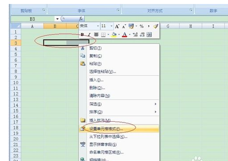
Task: Click the phonetic field 文 icon
Action: point(83,145)
